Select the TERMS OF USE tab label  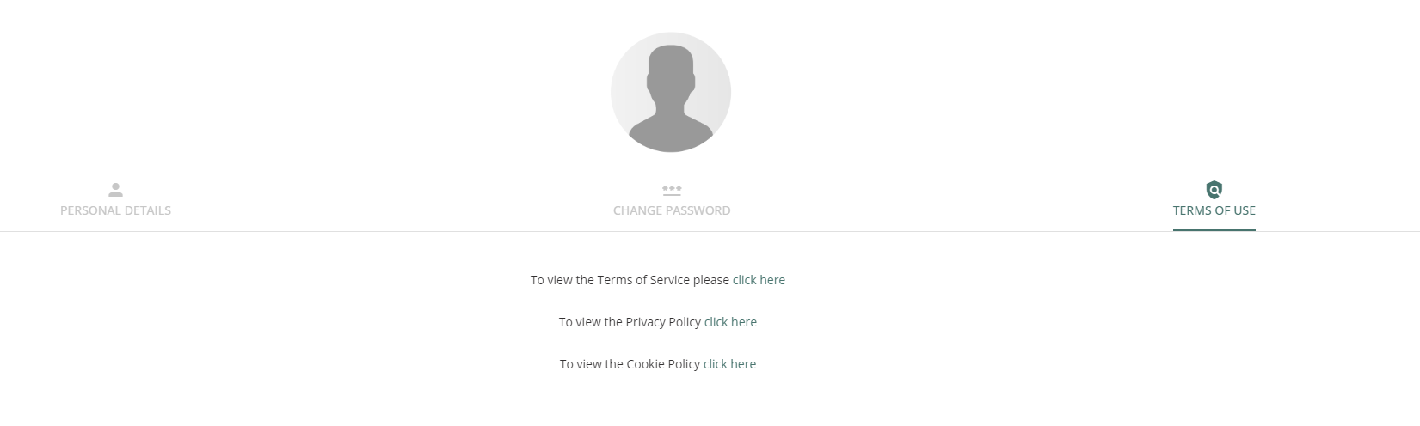coord(1214,210)
